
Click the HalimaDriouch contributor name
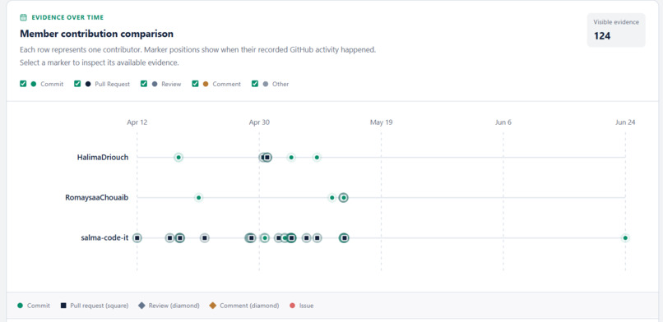[x=103, y=158]
